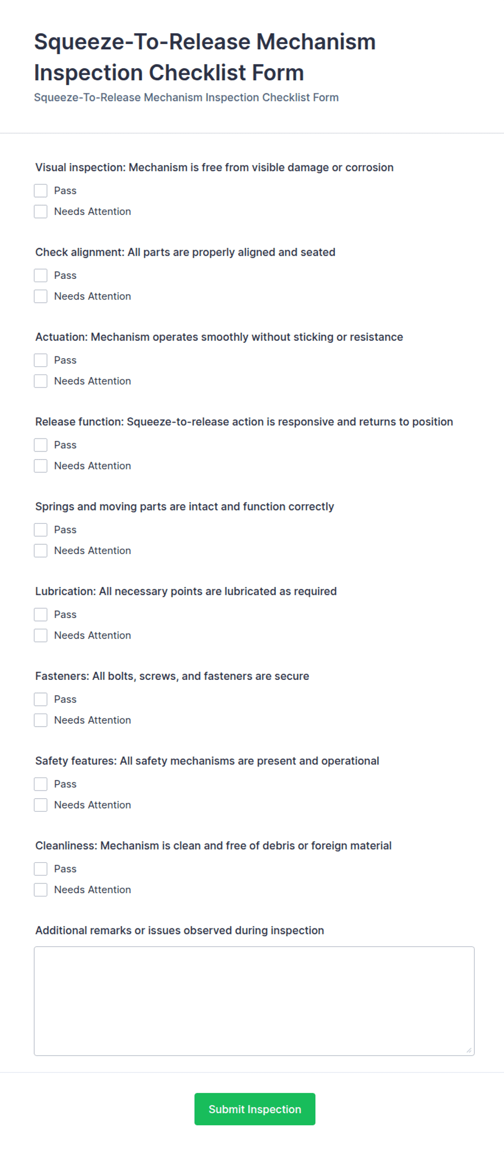This screenshot has width=504, height=1152.
Task: Check Pass for Springs and moving parts
Action: [x=41, y=530]
